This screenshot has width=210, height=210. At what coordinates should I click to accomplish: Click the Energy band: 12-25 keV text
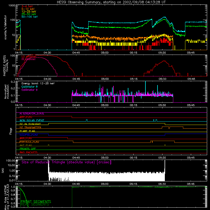click(38, 83)
